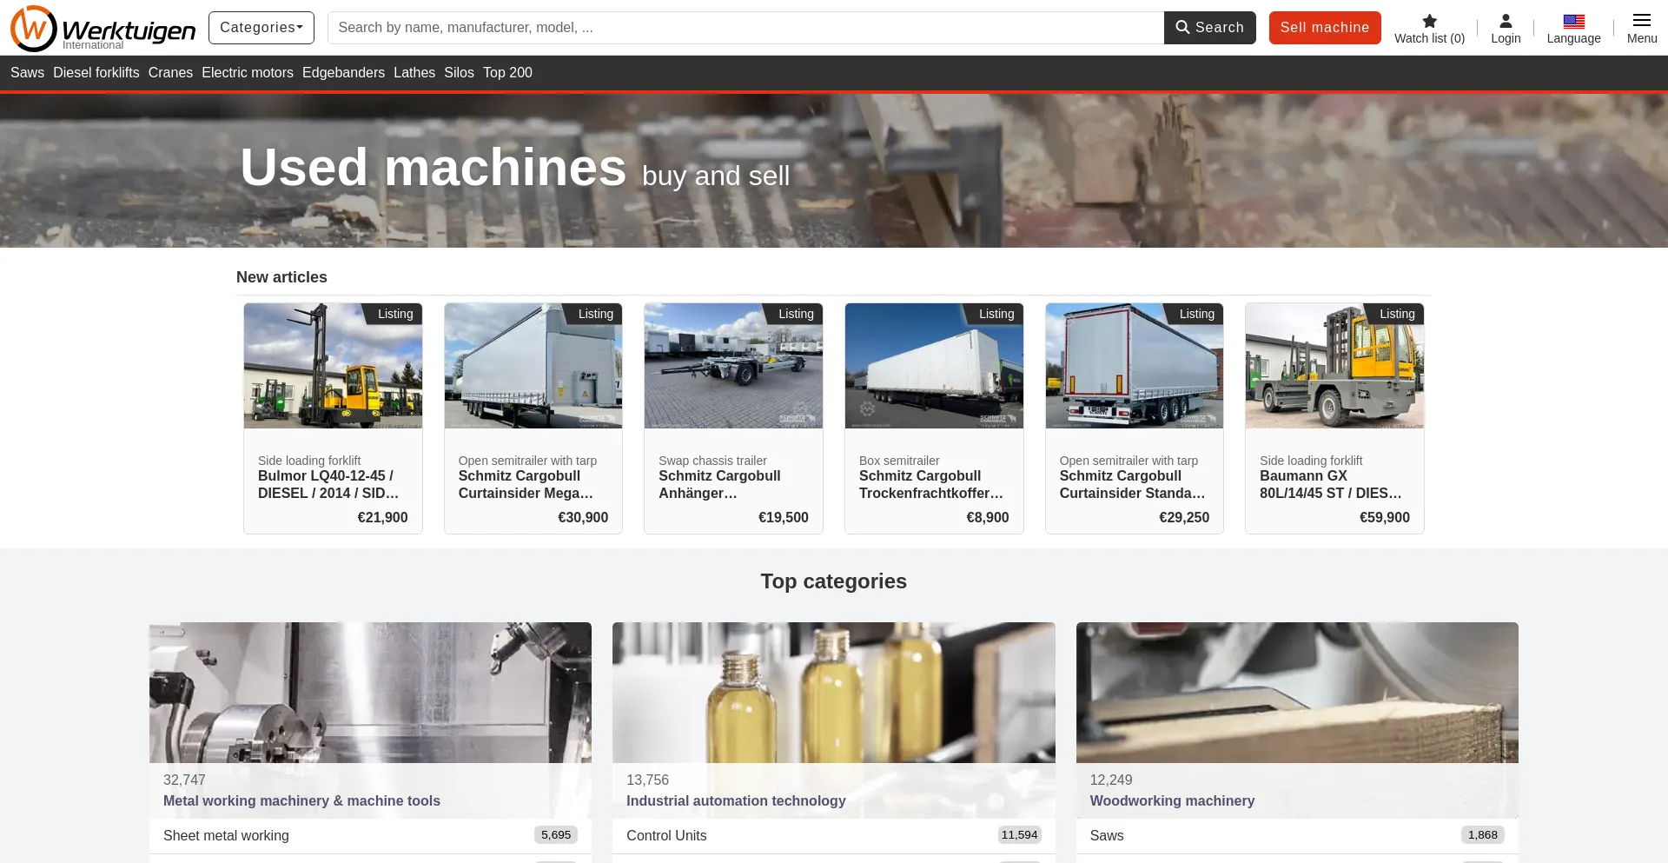Open the Language flag icon

[1573, 21]
